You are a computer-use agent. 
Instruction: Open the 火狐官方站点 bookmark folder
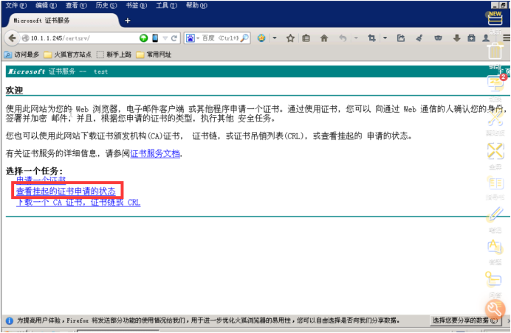point(68,55)
